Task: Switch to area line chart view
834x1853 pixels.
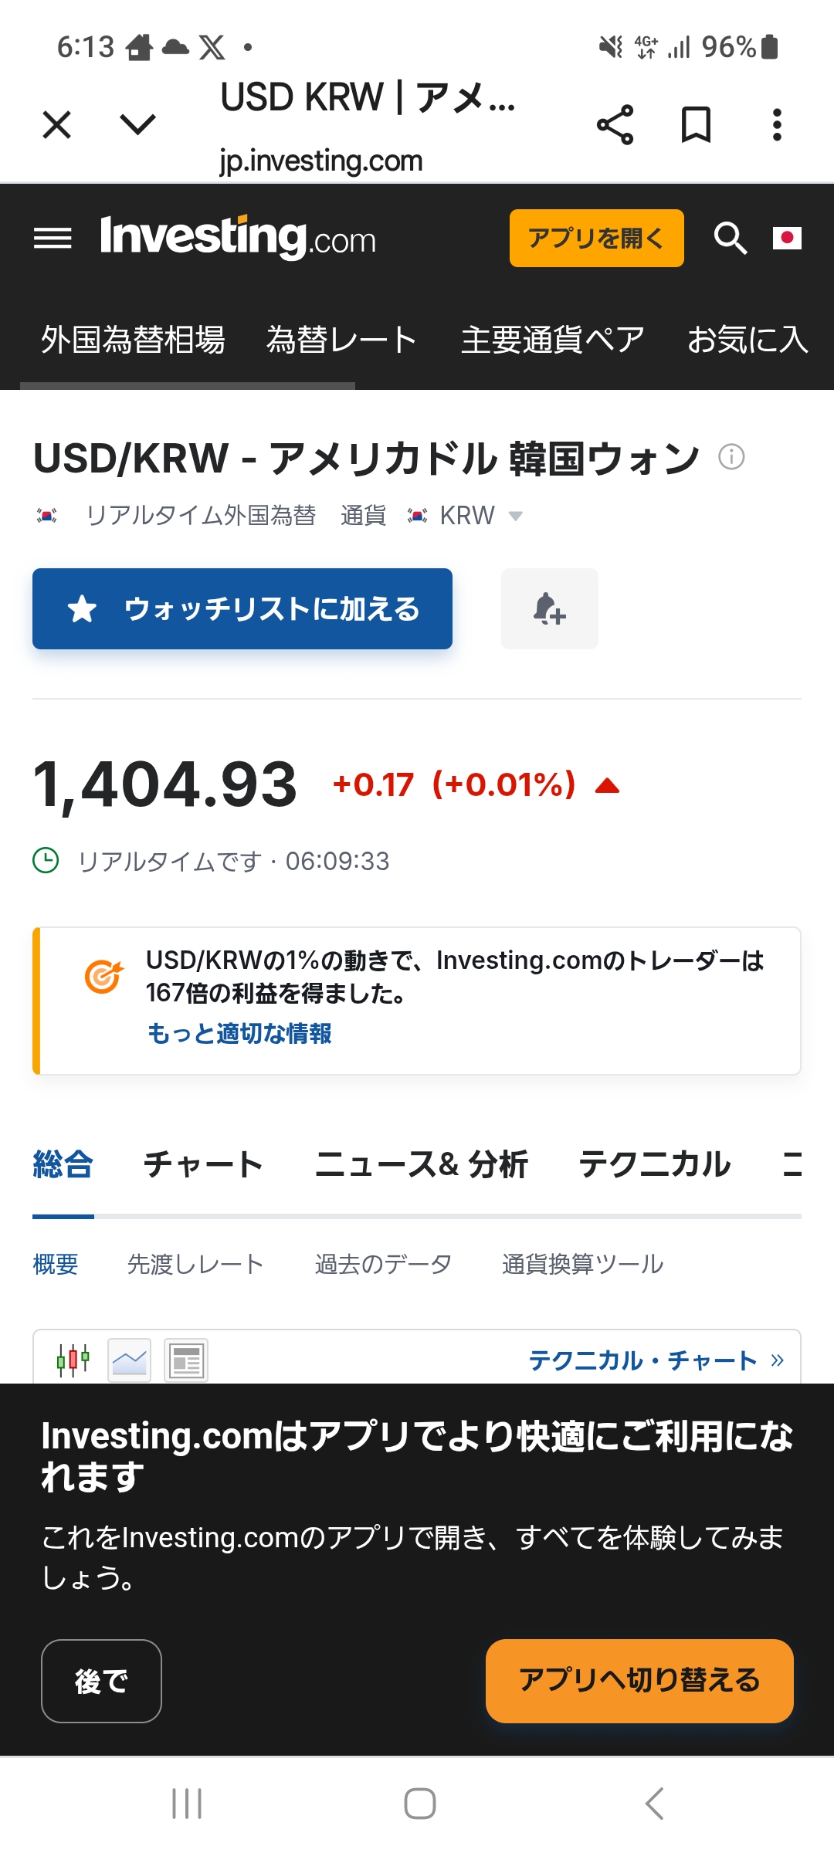Action: [x=130, y=1360]
